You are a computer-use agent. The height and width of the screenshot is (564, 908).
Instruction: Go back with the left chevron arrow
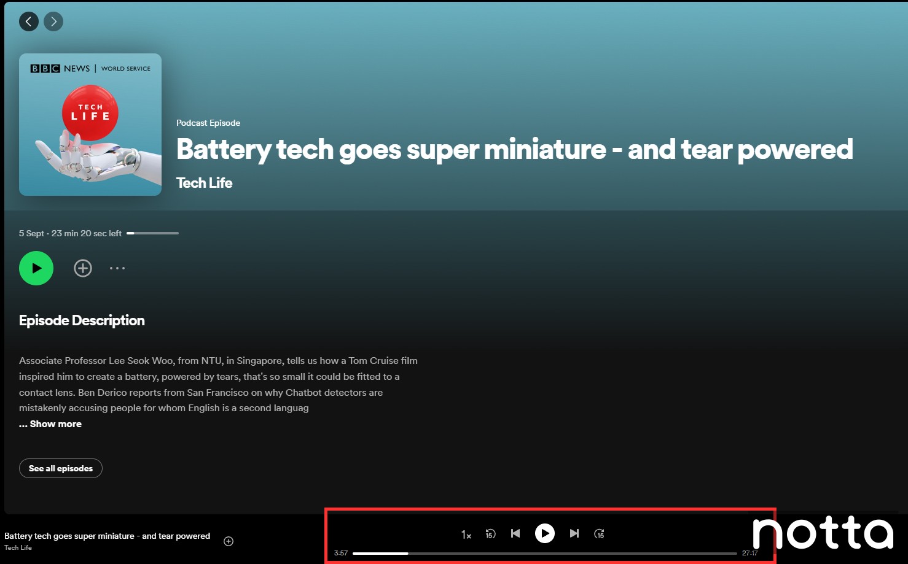[29, 21]
